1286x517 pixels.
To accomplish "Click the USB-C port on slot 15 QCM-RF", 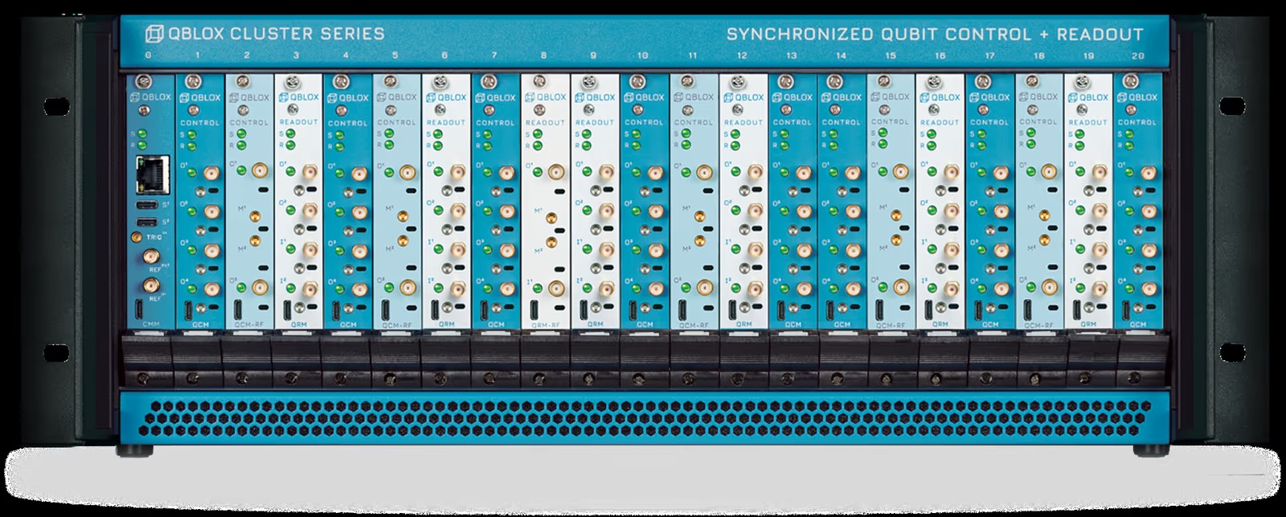I will (x=881, y=308).
